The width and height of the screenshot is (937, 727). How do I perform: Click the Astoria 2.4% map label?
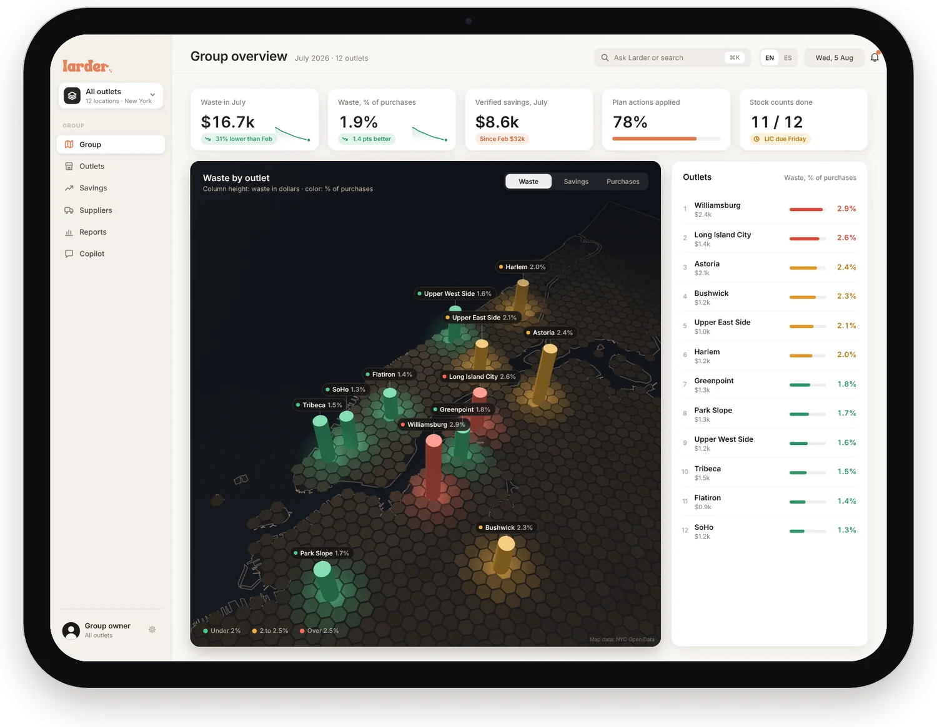click(549, 333)
